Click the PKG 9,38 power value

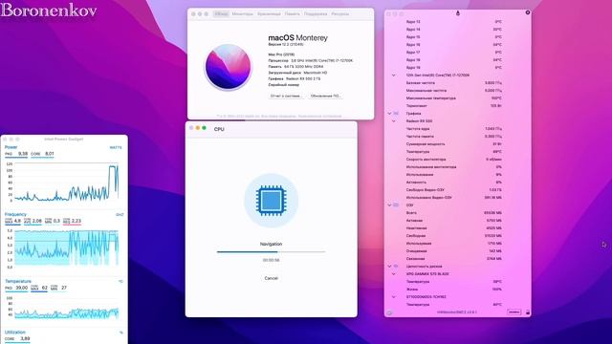tap(16, 154)
